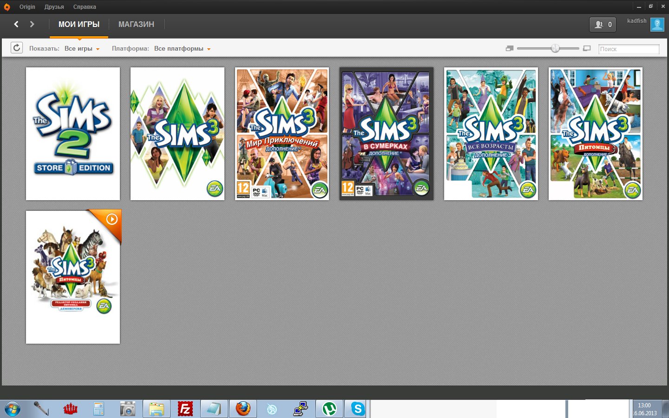Open the red chess pieces taskbar app
The image size is (669, 418).
tap(70, 409)
